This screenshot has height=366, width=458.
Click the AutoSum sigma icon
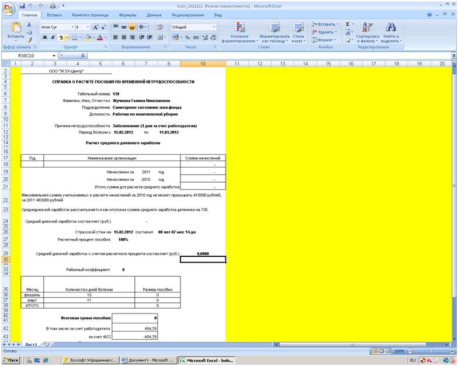[x=348, y=24]
